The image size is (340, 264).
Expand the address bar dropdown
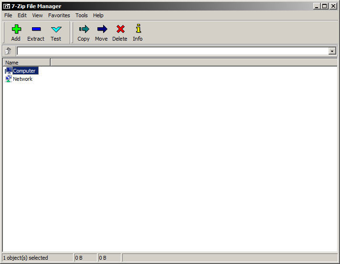(x=332, y=51)
